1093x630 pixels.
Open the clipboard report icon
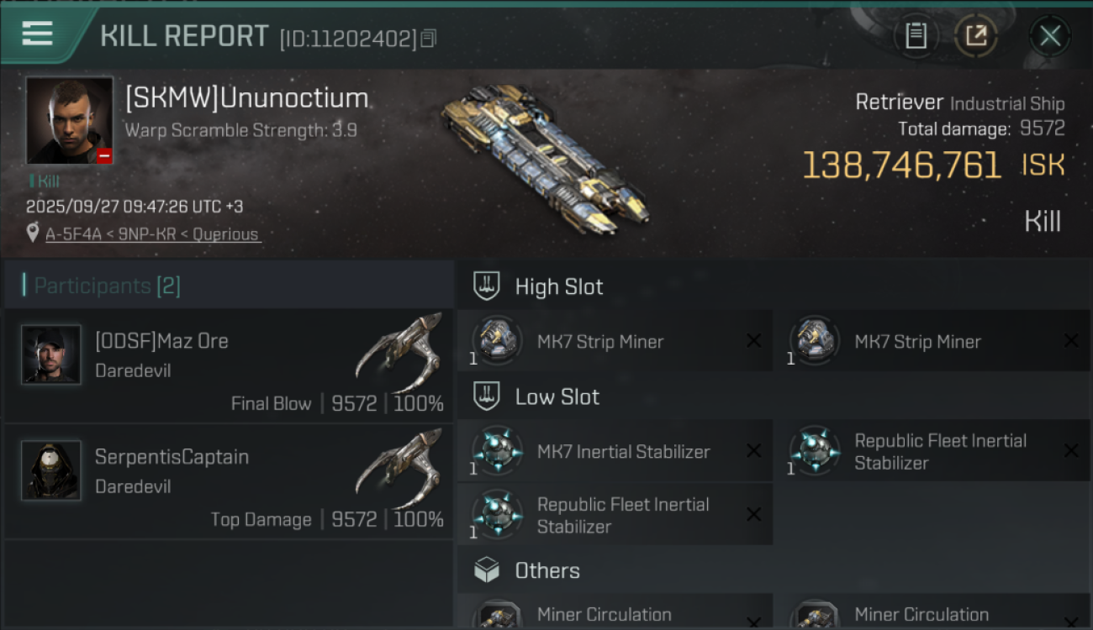click(916, 36)
